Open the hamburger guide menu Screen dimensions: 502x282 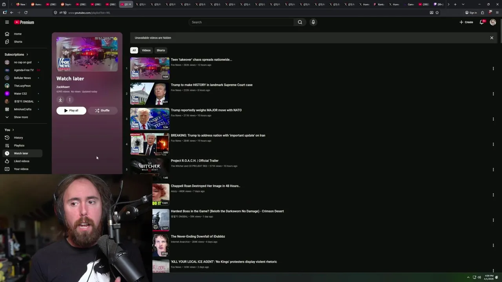(x=7, y=22)
